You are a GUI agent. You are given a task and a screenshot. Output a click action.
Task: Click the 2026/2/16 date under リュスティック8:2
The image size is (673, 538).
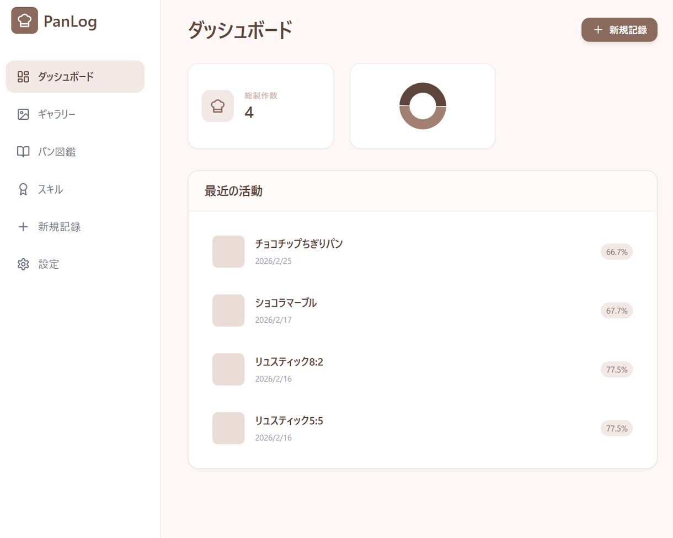(x=273, y=379)
